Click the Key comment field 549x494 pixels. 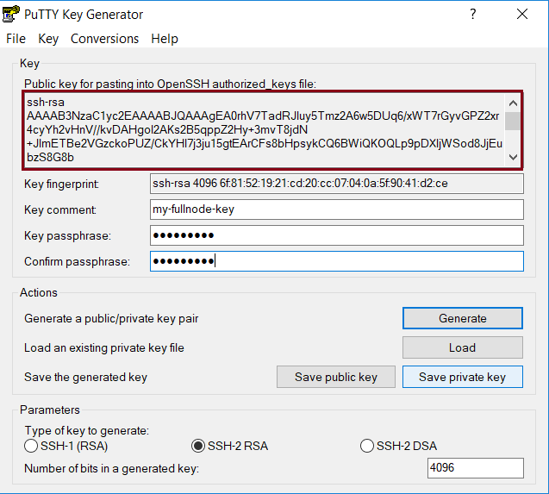click(337, 209)
